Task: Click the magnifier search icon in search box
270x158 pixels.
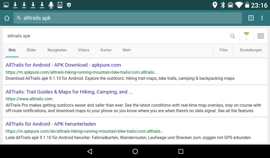Action: 232,36
